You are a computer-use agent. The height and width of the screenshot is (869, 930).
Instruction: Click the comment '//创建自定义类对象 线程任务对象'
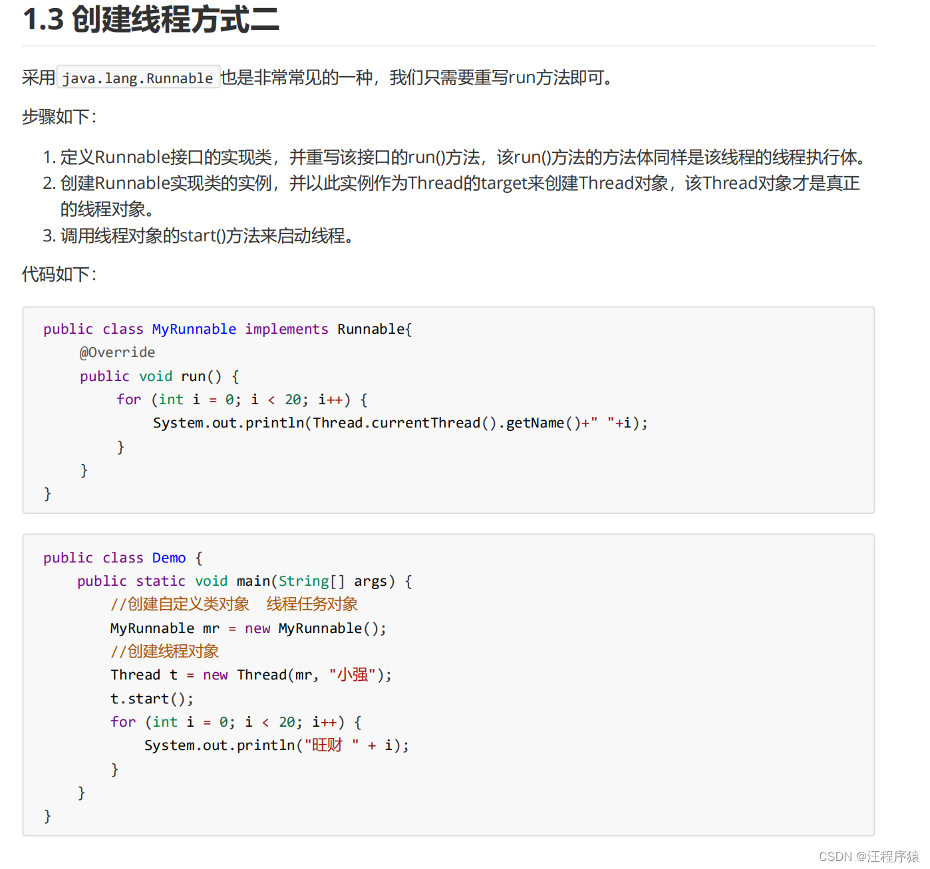click(234, 604)
